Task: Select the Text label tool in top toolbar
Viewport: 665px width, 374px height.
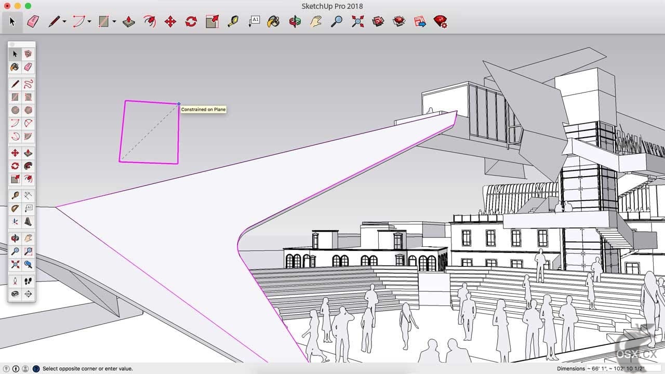Action: click(x=254, y=21)
